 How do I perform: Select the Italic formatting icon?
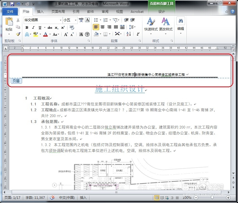pyautogui.click(x=33, y=27)
